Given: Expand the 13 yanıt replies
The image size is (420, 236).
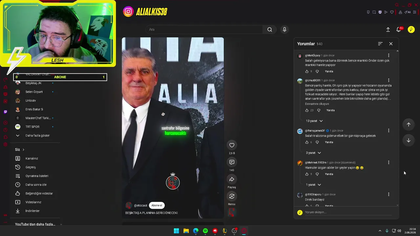Looking at the screenshot, I should point(314,121).
